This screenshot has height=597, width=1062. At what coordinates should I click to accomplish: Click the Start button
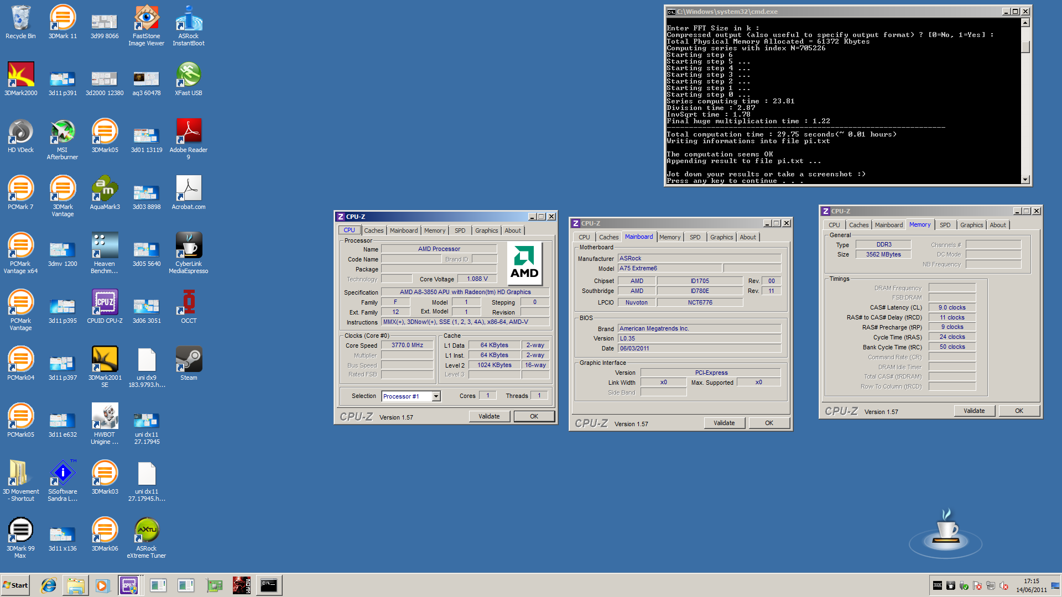(15, 585)
